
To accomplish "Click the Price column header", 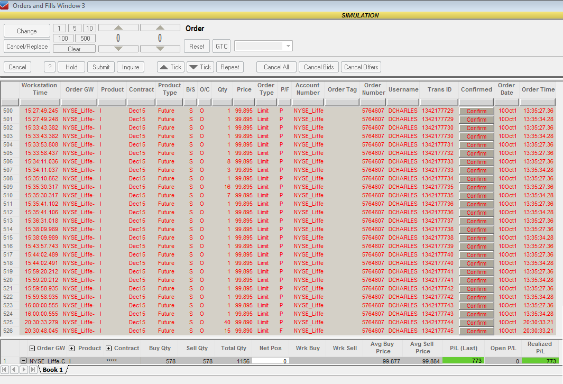I will (244, 89).
